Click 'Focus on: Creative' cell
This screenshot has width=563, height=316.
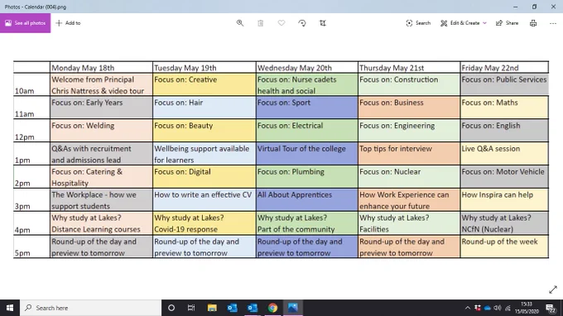tap(204, 84)
